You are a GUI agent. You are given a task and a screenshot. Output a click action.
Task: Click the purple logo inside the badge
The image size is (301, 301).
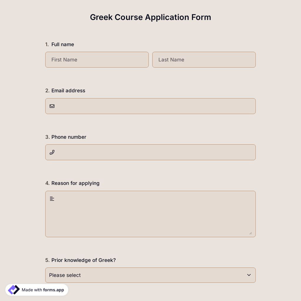click(13, 289)
